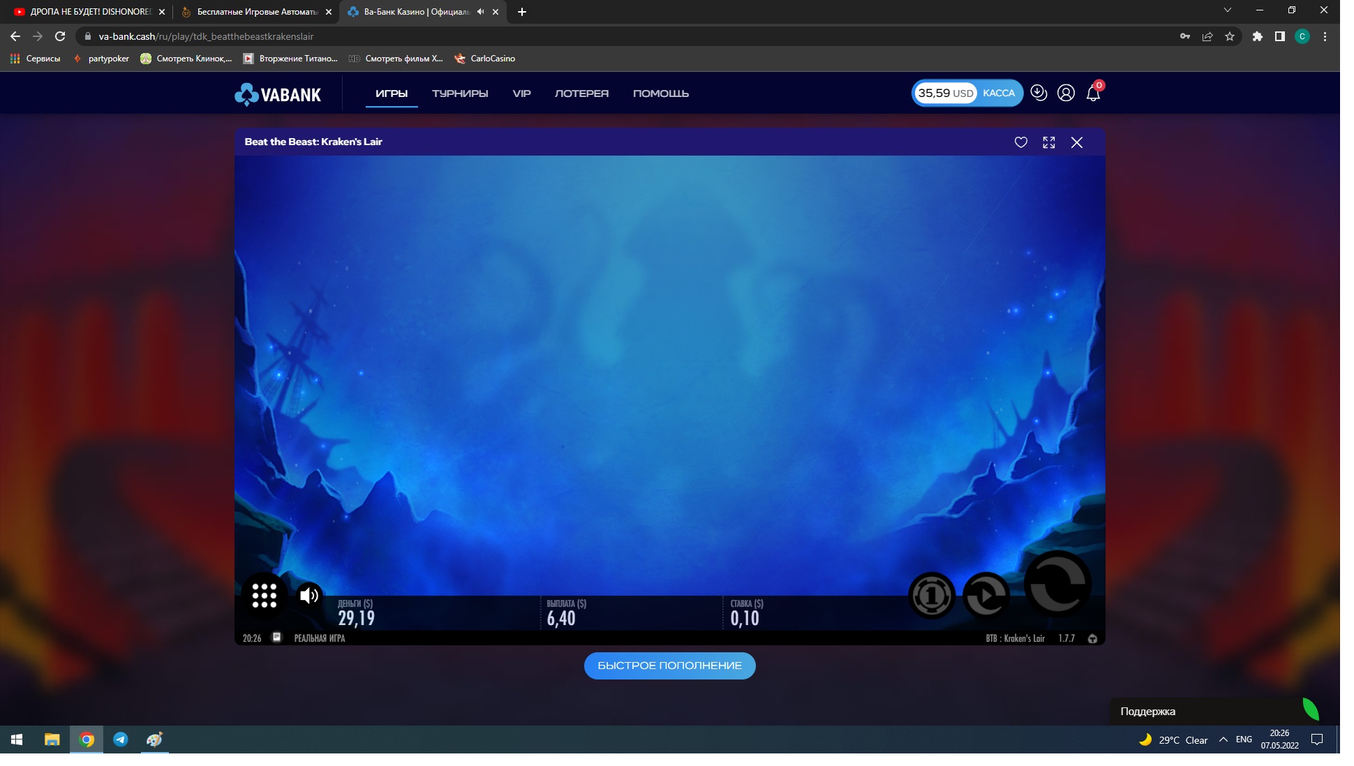Mute the game sound
Viewport: 1354px width, 766px height.
308,595
